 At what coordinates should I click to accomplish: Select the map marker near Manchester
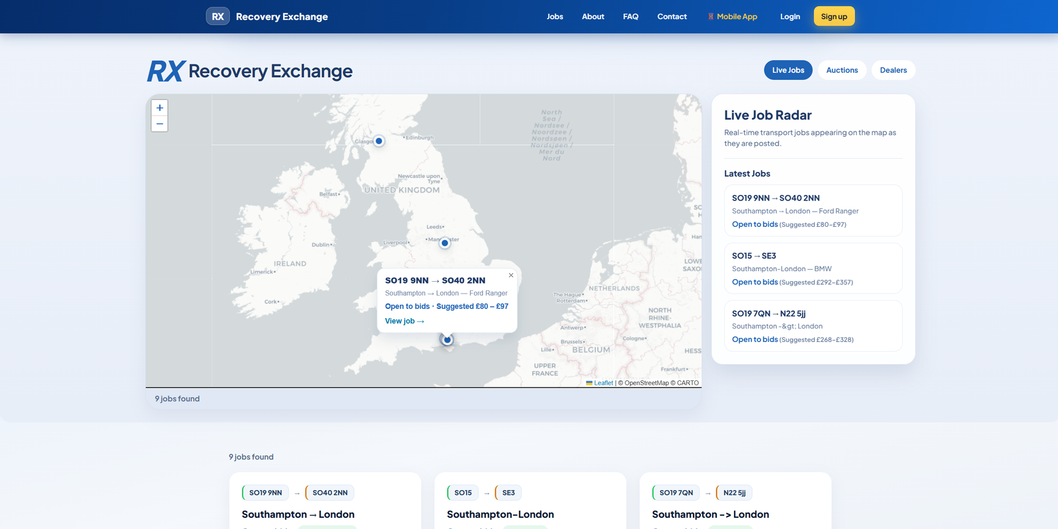pos(444,243)
